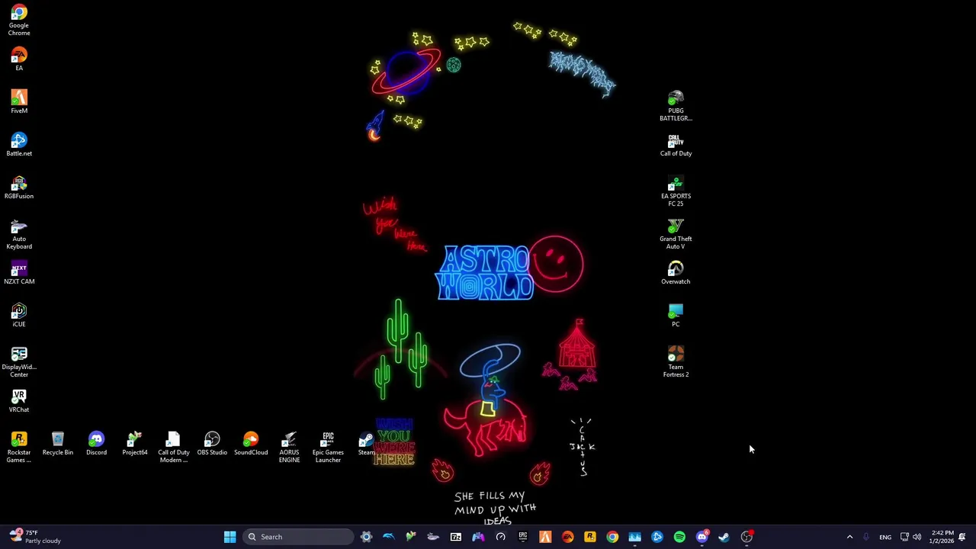Open PUBG BATTLEGROUNDS desktop shortcut
This screenshot has height=549, width=976.
676,106
